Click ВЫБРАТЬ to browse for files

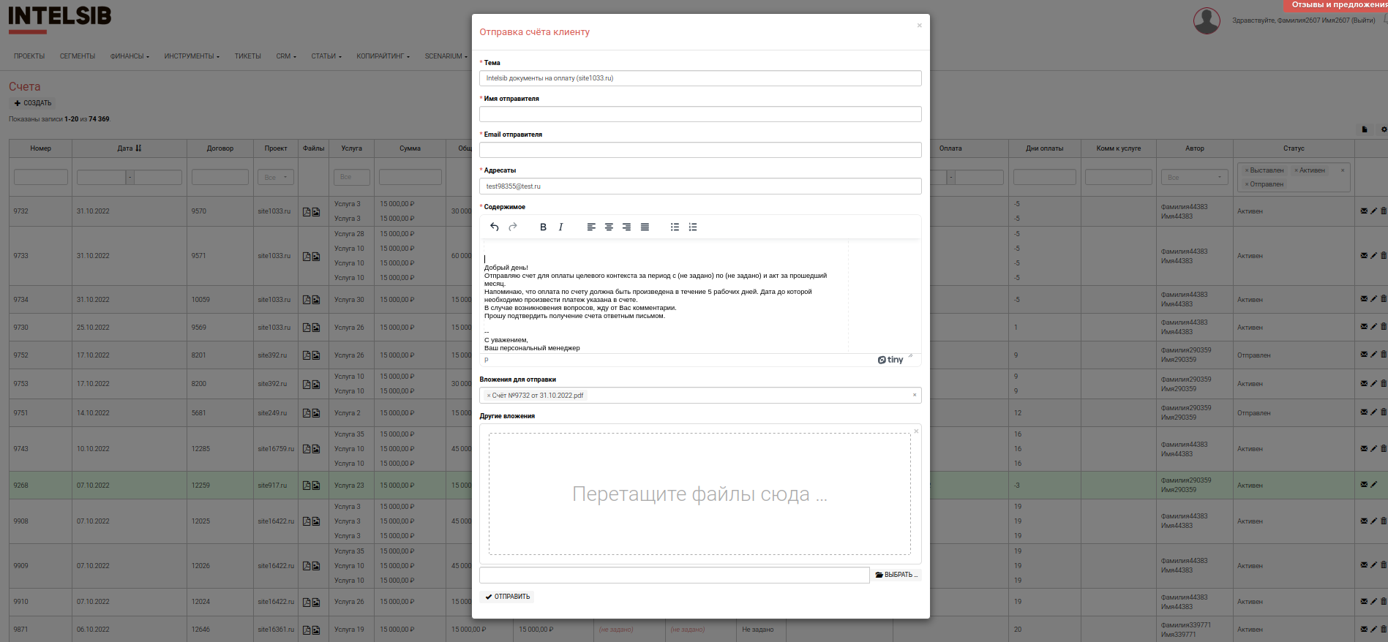896,575
